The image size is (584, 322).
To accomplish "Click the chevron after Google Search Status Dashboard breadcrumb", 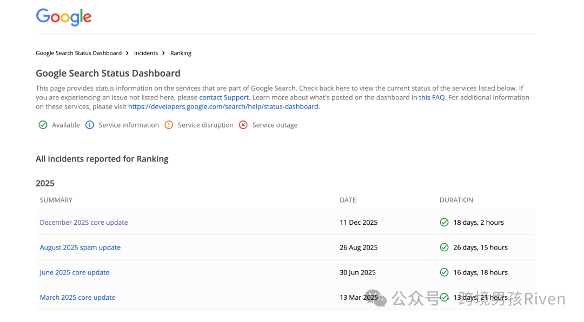I will [127, 53].
